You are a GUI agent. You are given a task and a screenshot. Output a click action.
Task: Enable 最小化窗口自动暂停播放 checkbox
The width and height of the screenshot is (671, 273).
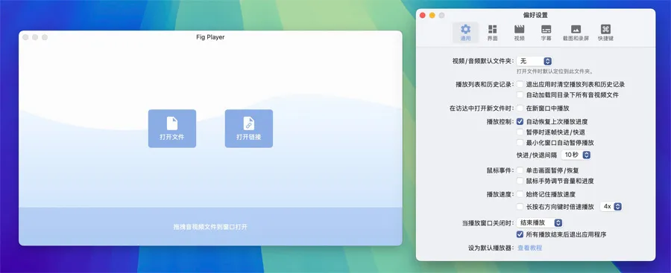tap(520, 143)
